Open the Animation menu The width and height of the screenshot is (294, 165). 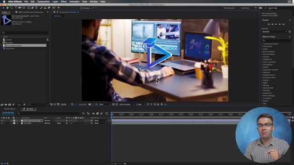click(74, 2)
